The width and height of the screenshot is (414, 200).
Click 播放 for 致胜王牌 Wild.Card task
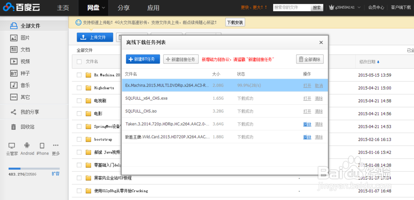tap(307, 137)
